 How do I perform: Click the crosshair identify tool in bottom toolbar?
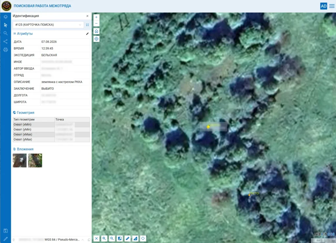pyautogui.click(x=143, y=238)
